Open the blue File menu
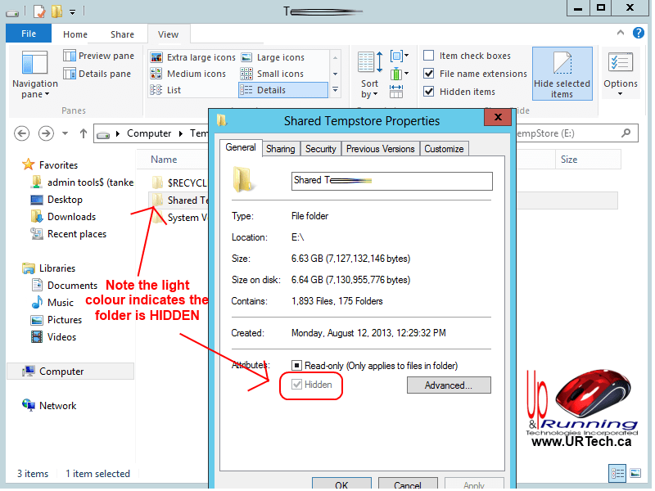 pyautogui.click(x=29, y=34)
